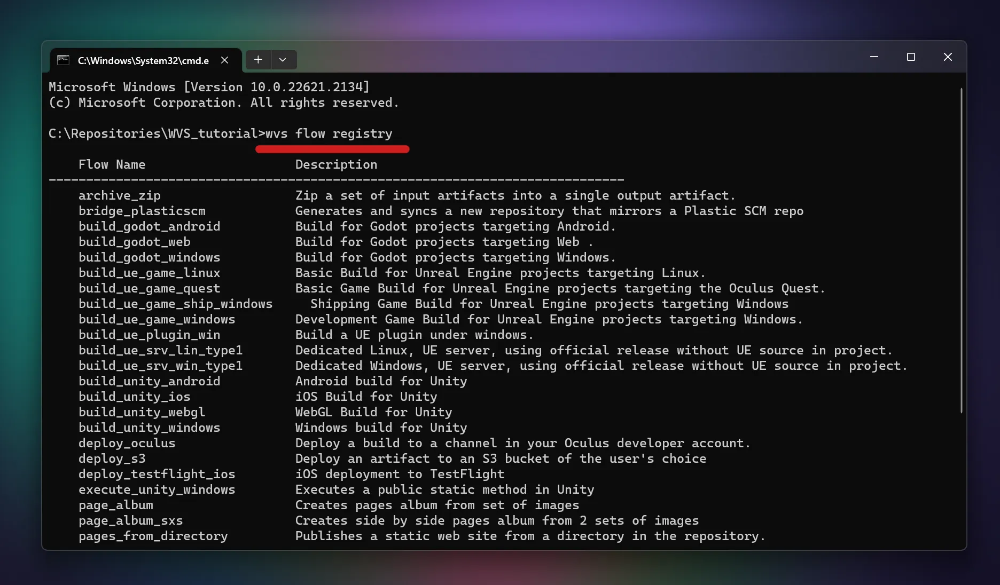Click the execute_unity_windows description text

pyautogui.click(x=444, y=489)
